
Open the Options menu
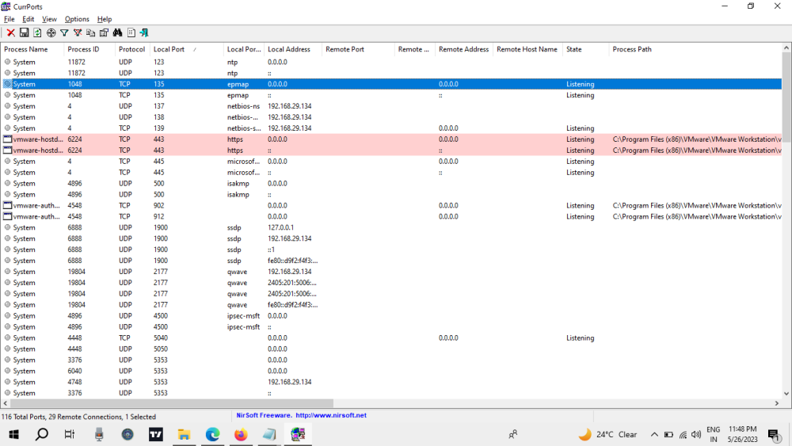click(77, 19)
